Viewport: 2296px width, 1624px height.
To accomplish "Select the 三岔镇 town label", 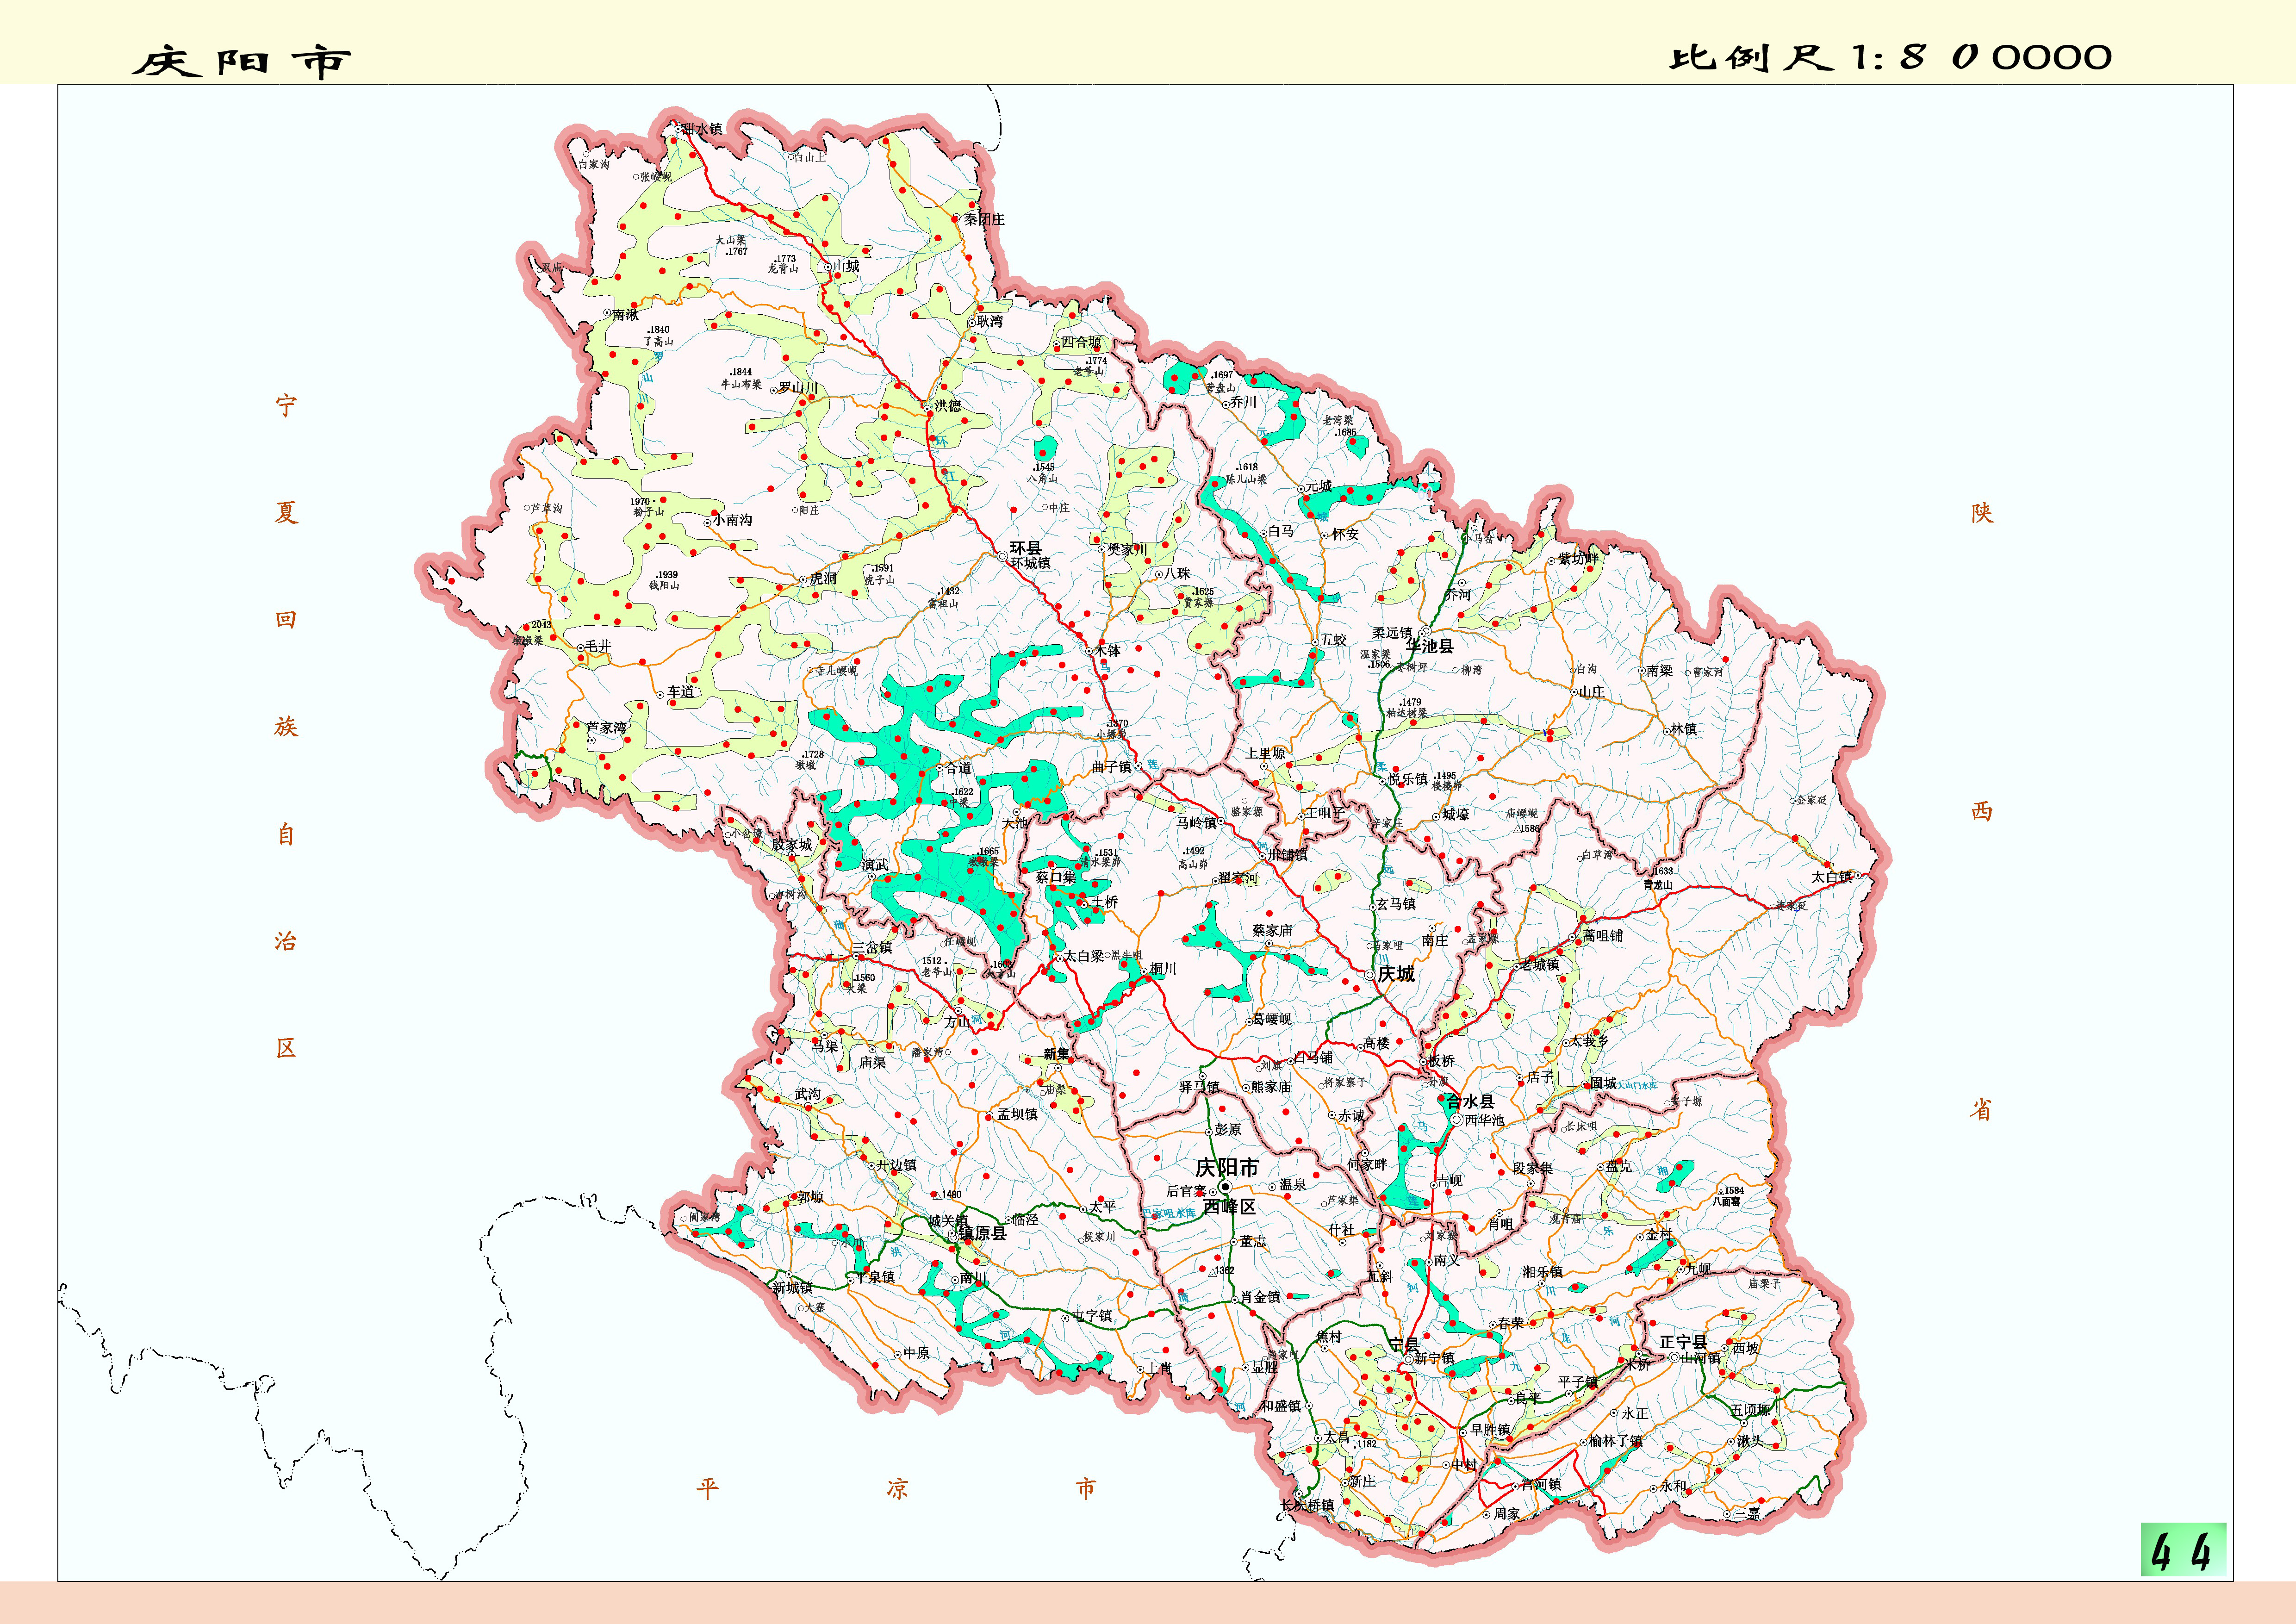I will point(872,947).
